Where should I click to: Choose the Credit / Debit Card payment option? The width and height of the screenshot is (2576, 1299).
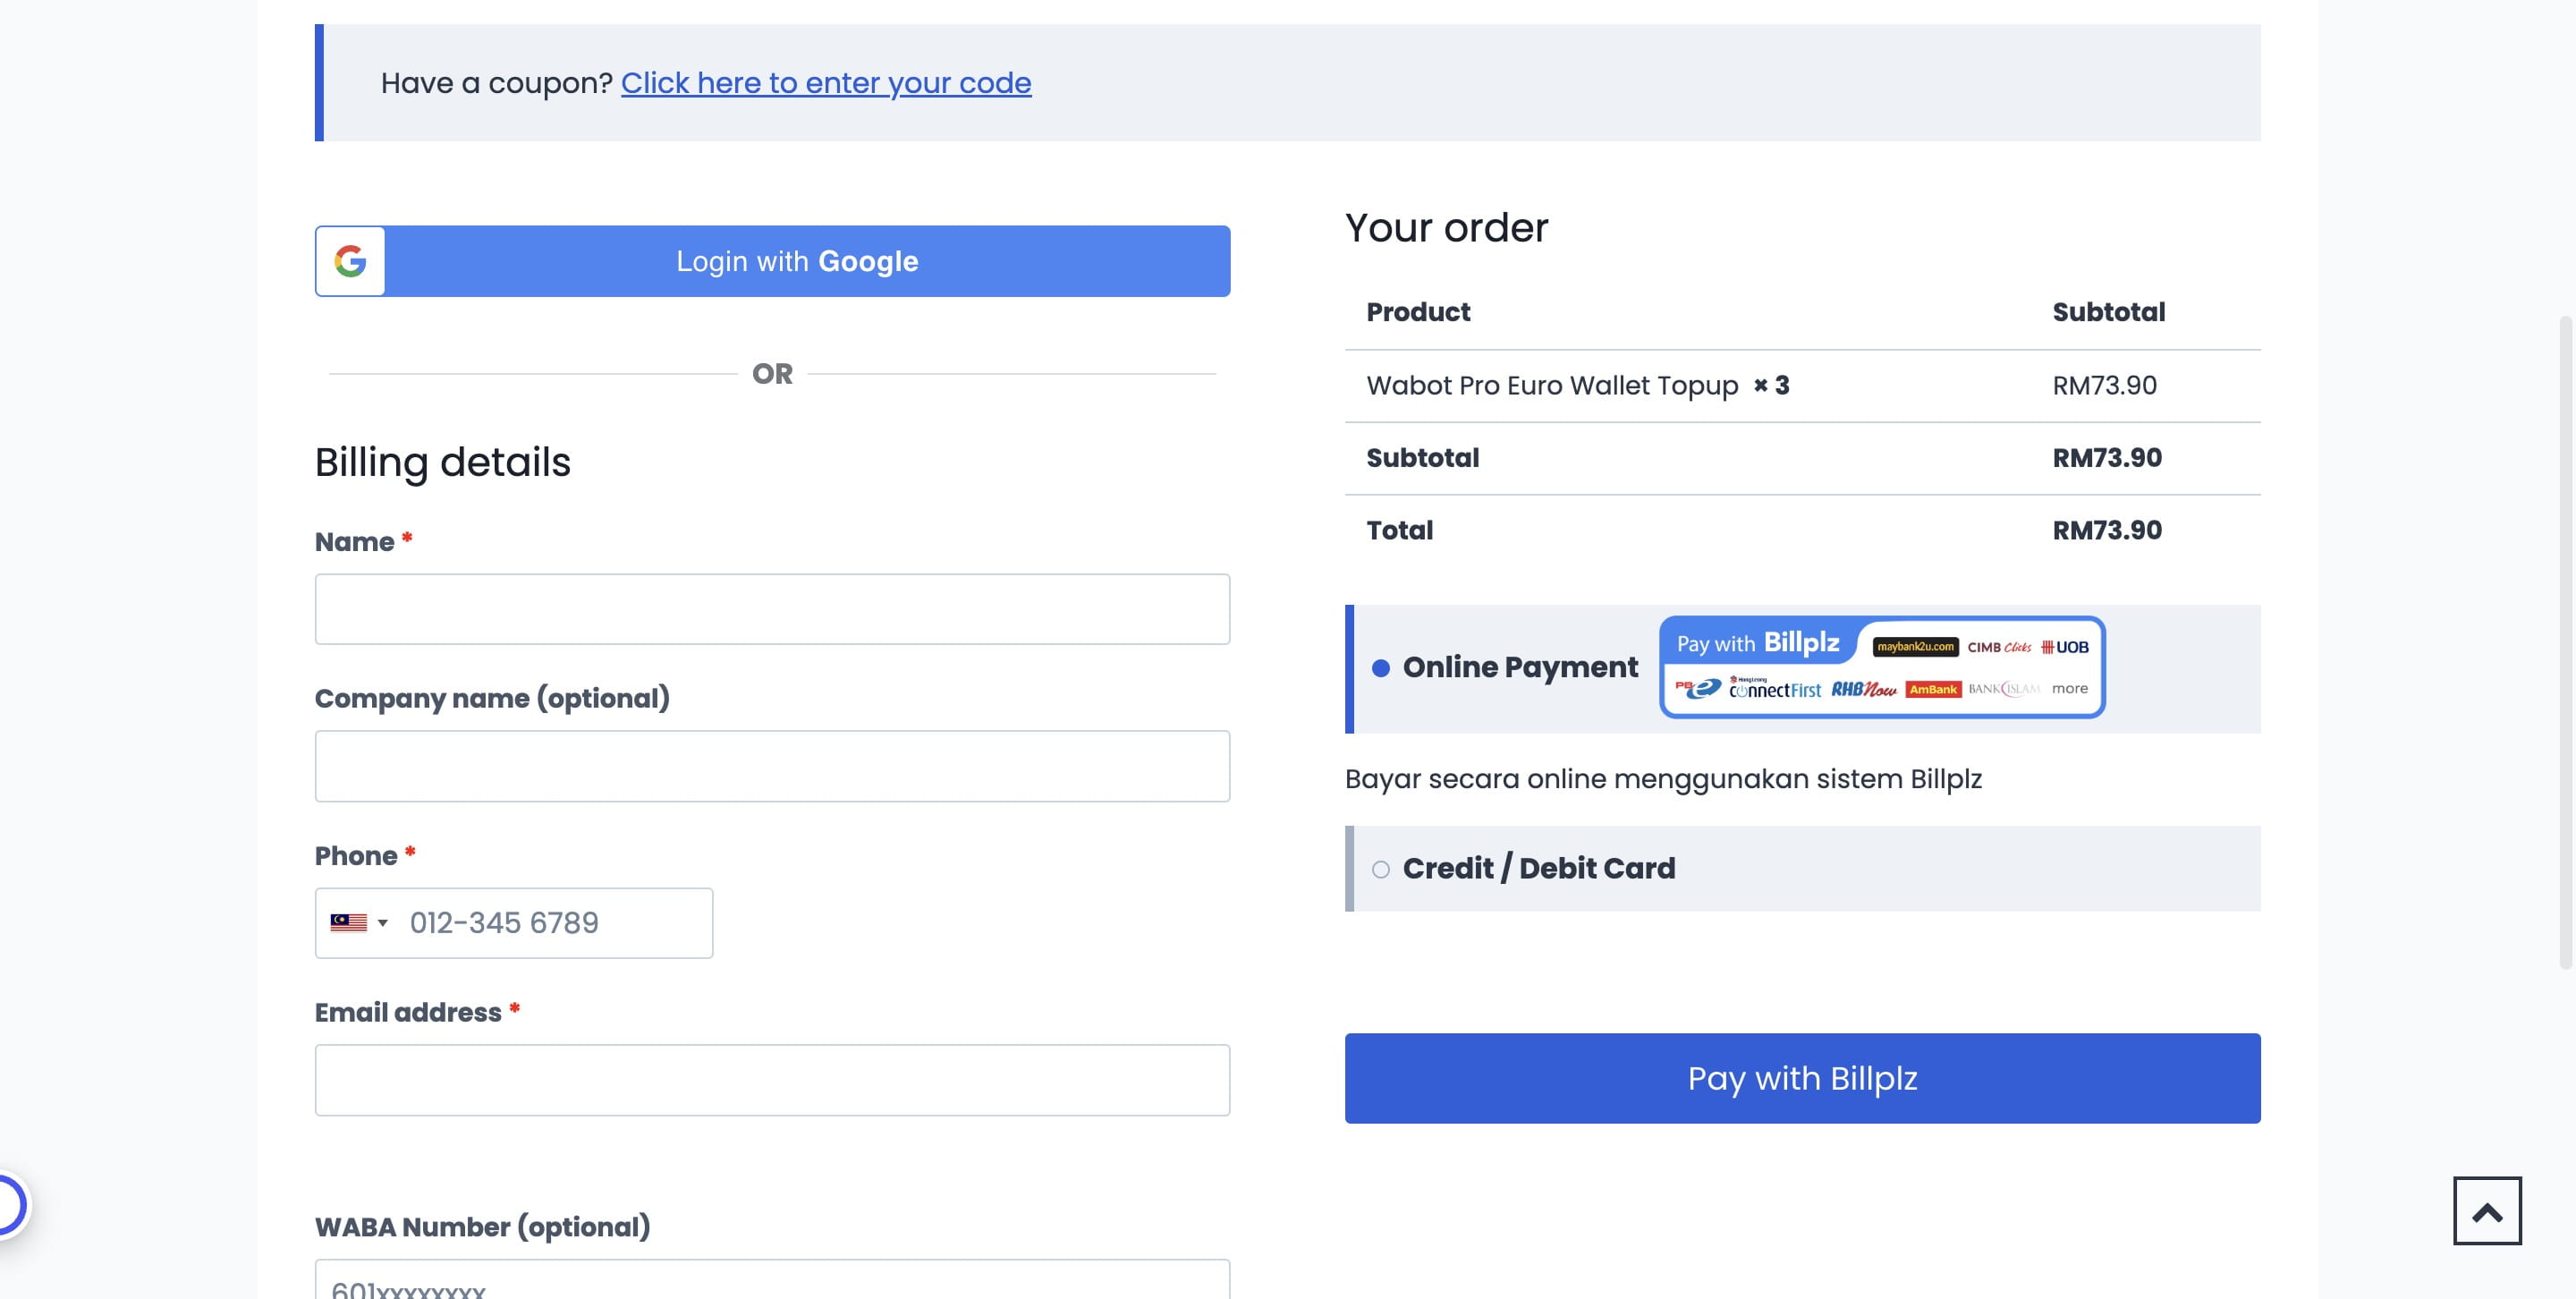tap(1382, 869)
